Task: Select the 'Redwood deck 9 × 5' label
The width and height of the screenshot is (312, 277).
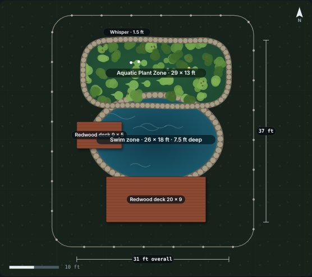Action: (x=99, y=135)
